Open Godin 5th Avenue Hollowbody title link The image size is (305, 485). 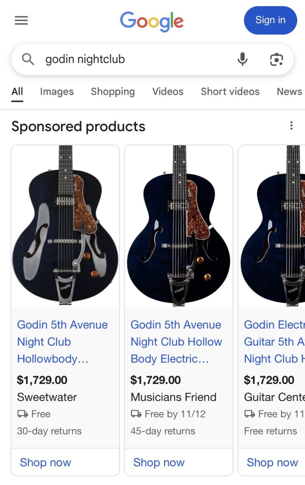pyautogui.click(x=62, y=342)
